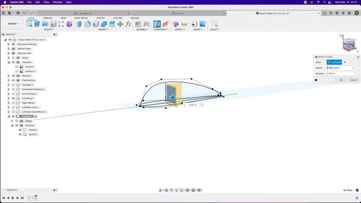The width and height of the screenshot is (361, 203).
Task: Click OK in Offset Plane dialog
Action: [x=341, y=80]
